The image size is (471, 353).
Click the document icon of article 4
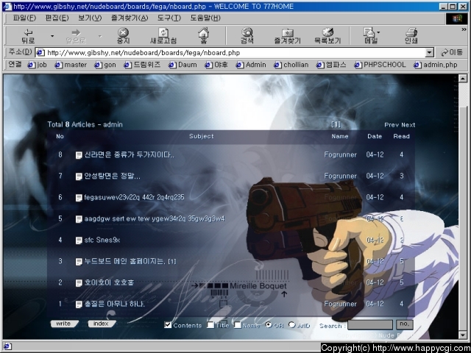(x=79, y=240)
